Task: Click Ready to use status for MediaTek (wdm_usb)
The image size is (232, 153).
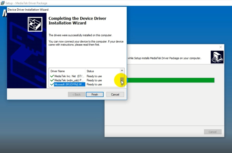Action: coord(94,80)
